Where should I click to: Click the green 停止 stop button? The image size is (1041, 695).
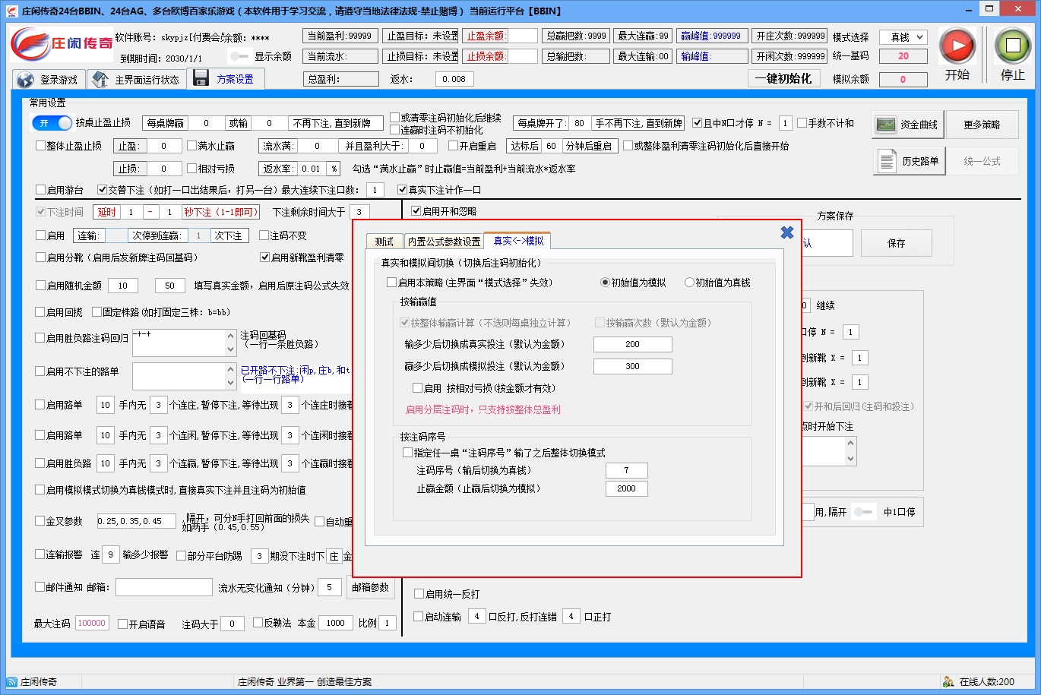pos(1012,47)
